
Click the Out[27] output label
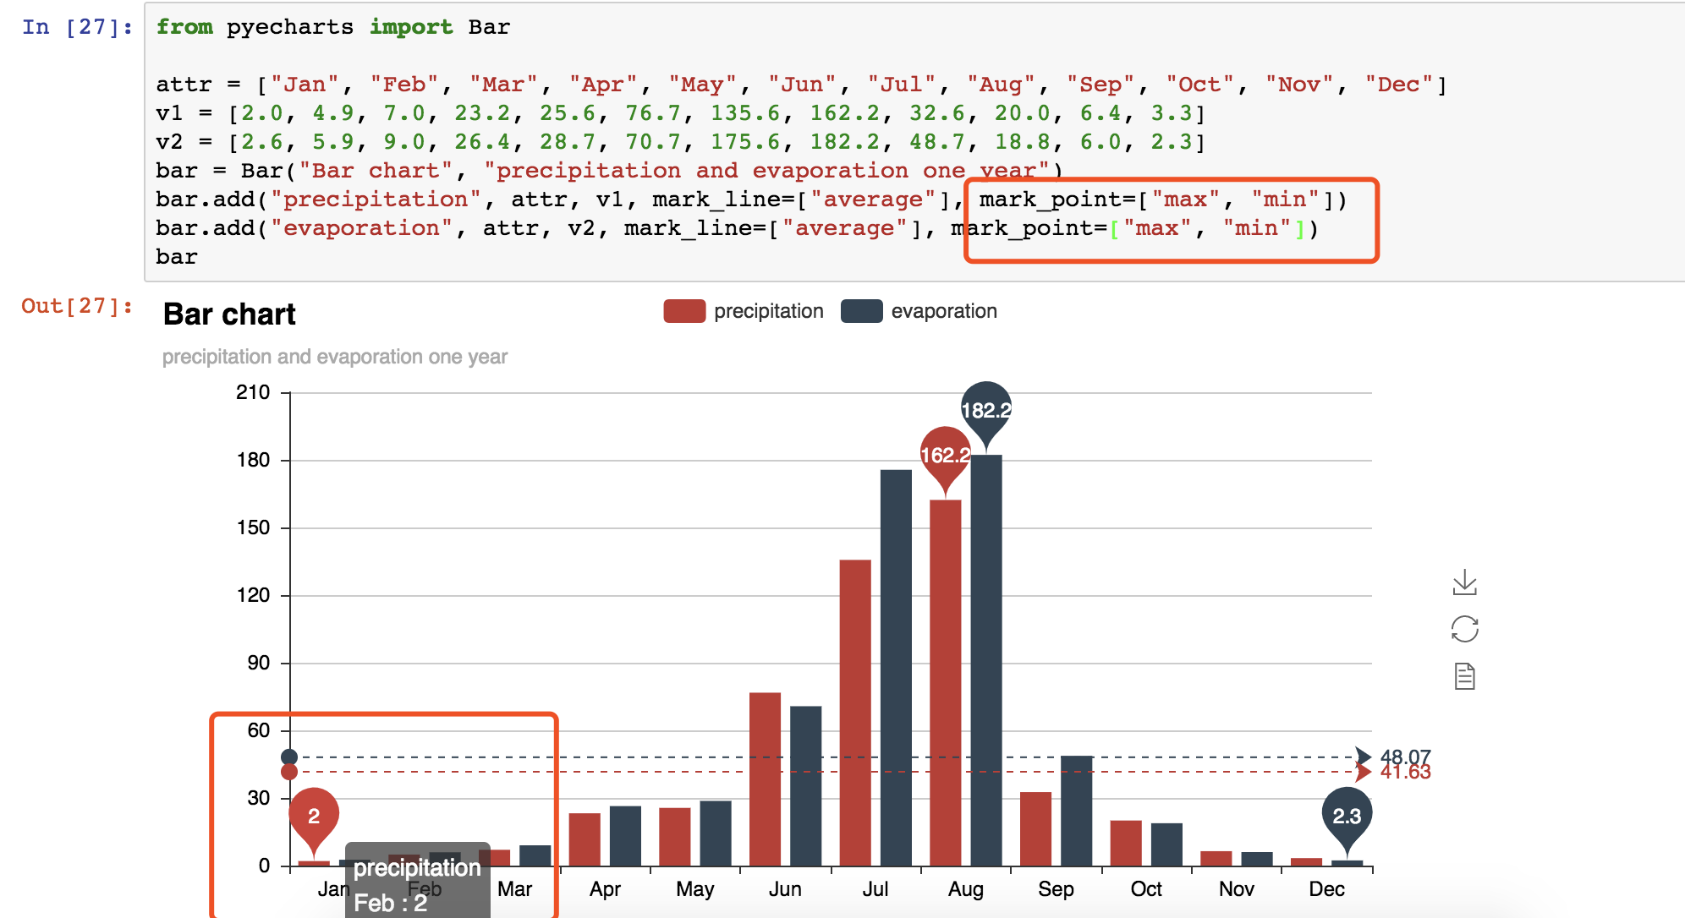point(74,306)
